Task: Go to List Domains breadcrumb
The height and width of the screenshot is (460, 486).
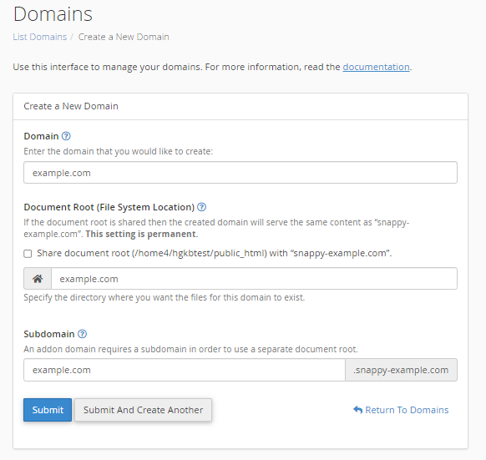Action: [x=40, y=37]
